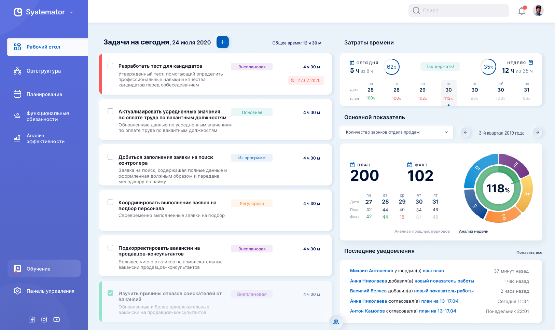Click Михаил Антоненко name link
Viewport: 555px width, 330px height.
click(372, 271)
